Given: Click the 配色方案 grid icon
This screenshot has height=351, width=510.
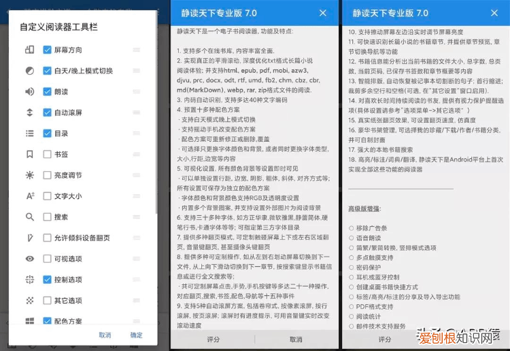Looking at the screenshot, I should pyautogui.click(x=30, y=321).
